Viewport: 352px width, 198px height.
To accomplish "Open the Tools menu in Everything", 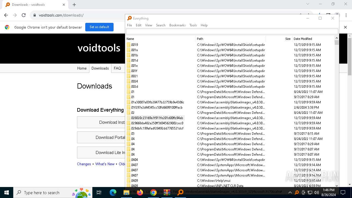I will coord(193,25).
